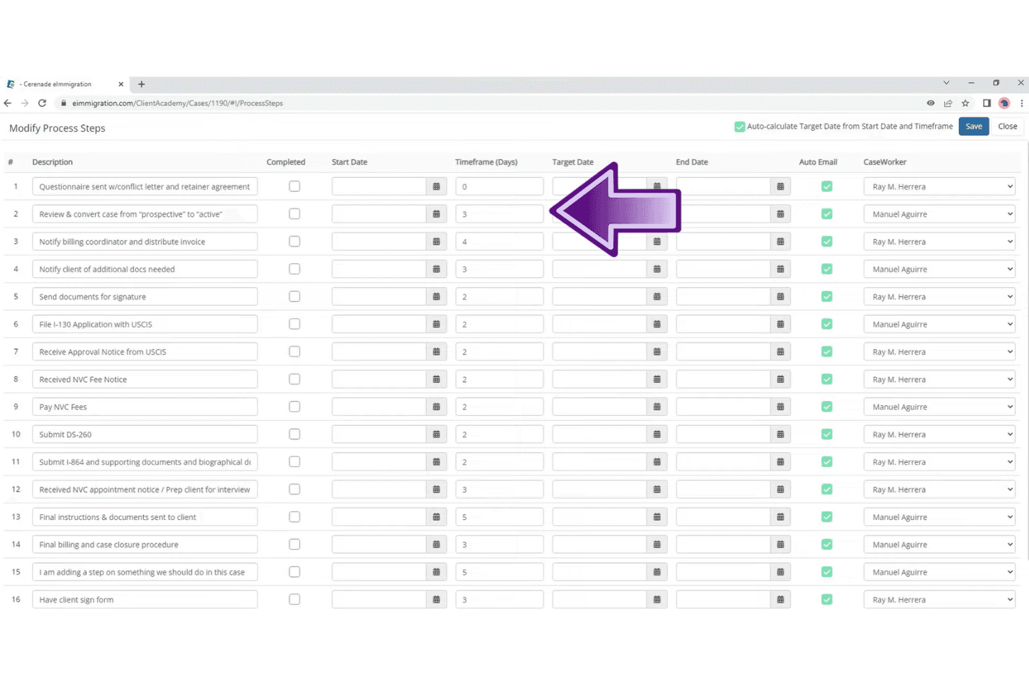This screenshot has width=1029, height=686.
Task: Check Completed for File I-130 Application
Action: click(x=295, y=324)
